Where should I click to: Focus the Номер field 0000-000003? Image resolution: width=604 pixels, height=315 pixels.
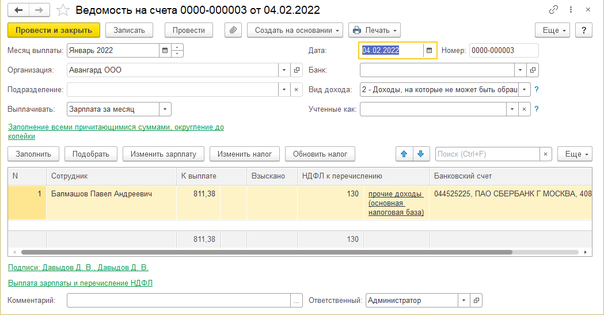coord(504,51)
